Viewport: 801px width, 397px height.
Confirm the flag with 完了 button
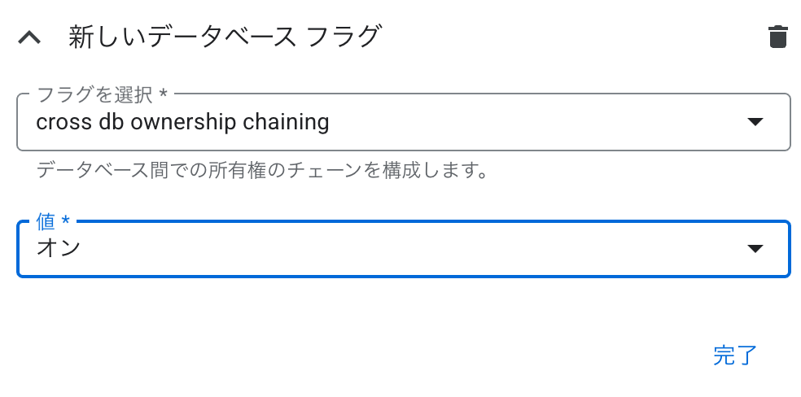[x=734, y=356]
